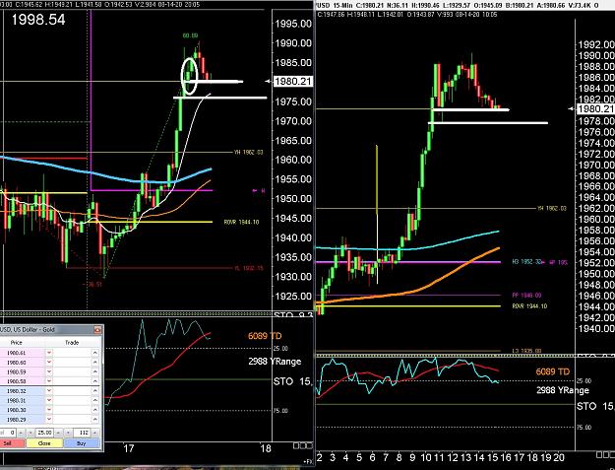Click red down chevron in 1980.59 row

(49, 371)
